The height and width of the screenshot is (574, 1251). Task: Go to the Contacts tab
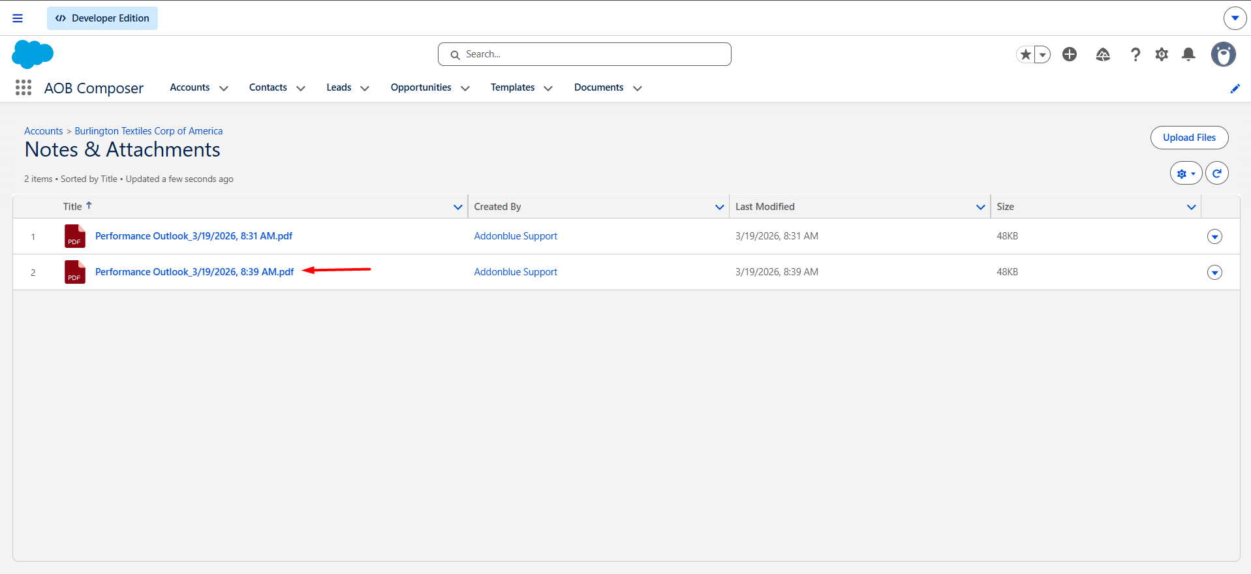(x=268, y=87)
